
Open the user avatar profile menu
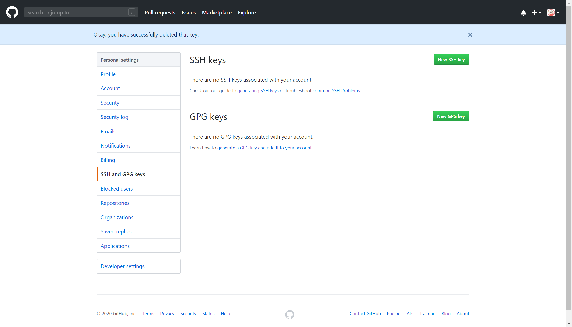[553, 13]
